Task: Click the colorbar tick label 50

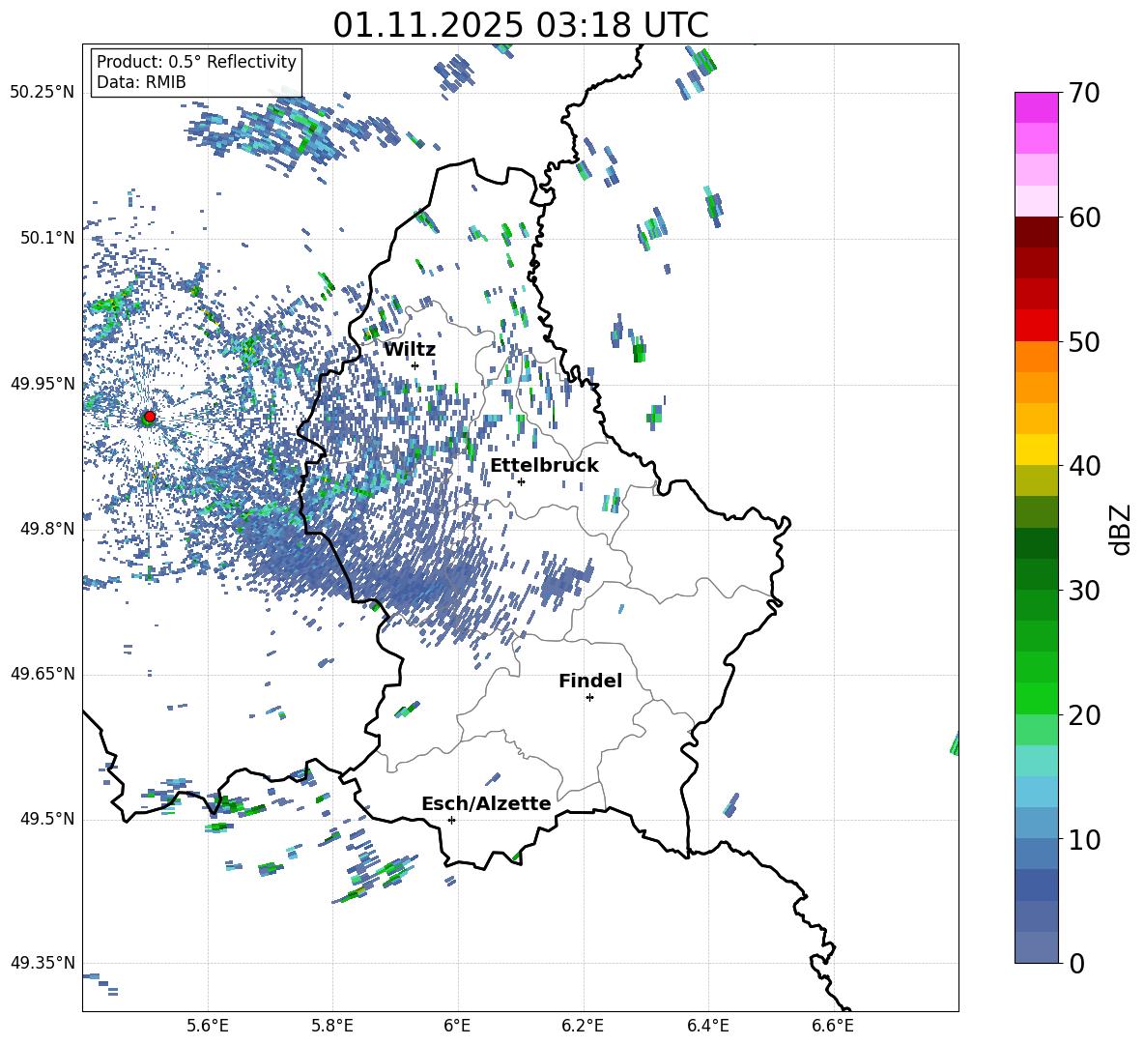Action: [x=1084, y=342]
